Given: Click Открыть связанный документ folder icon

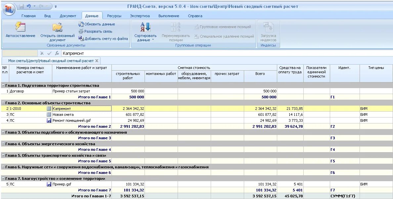Looking at the screenshot, I should coord(58,27).
